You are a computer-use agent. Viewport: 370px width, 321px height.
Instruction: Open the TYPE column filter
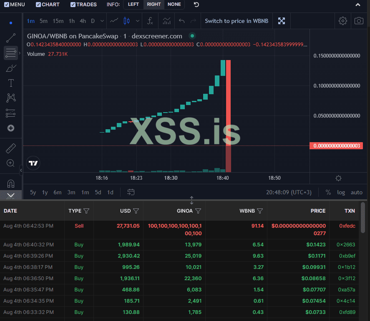point(86,211)
